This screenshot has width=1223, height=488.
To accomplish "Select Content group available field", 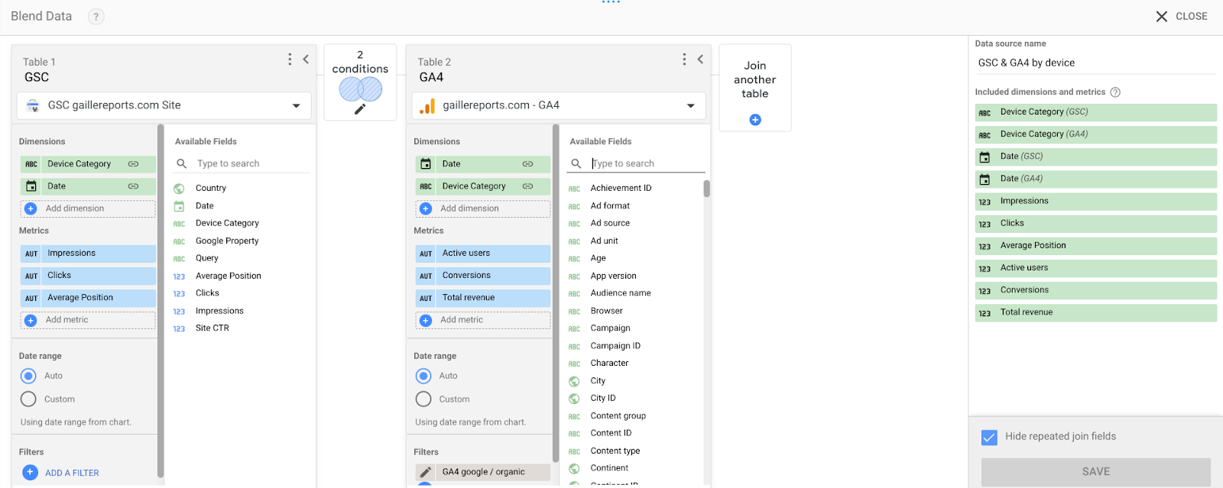I will [618, 416].
